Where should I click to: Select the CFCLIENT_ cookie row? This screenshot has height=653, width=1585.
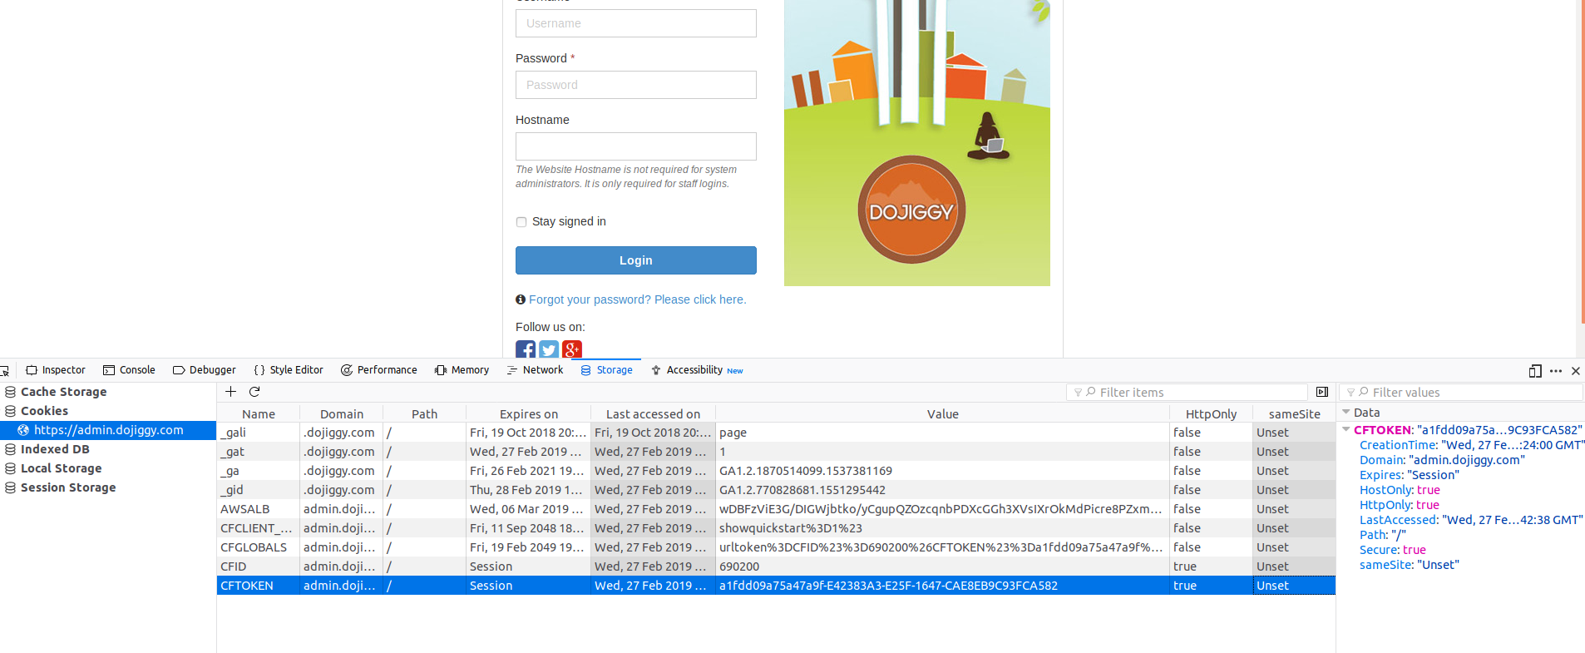(x=776, y=528)
